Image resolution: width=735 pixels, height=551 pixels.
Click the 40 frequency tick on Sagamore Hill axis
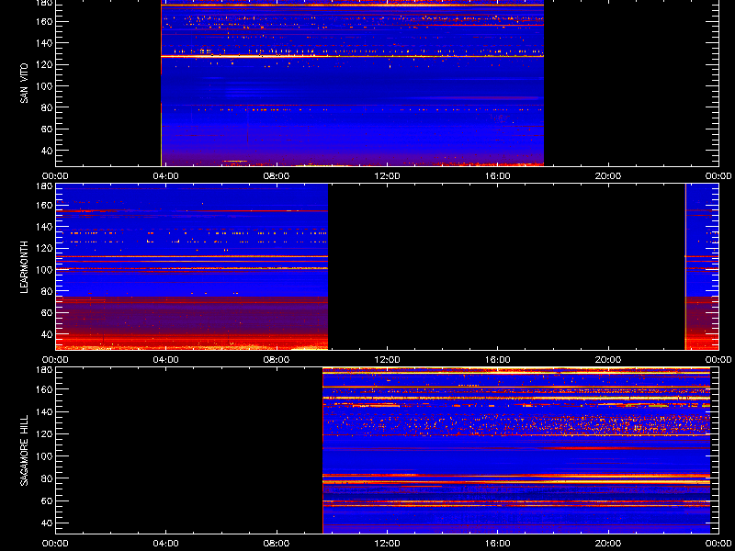47,523
